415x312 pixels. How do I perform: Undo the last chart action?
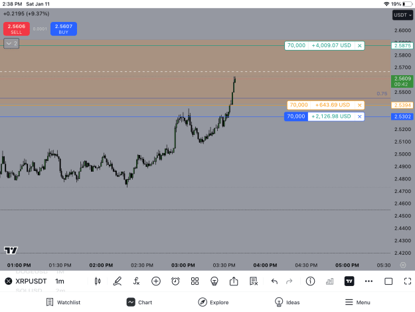click(x=274, y=281)
